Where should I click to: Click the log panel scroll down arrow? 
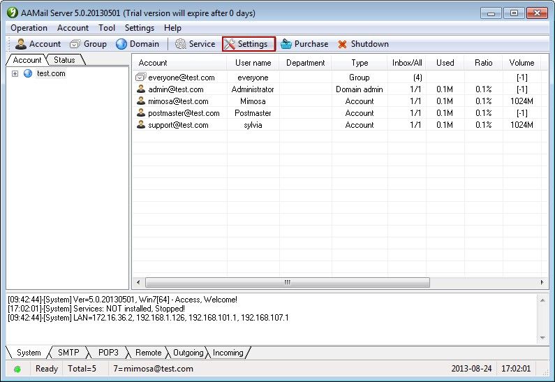[x=542, y=338]
